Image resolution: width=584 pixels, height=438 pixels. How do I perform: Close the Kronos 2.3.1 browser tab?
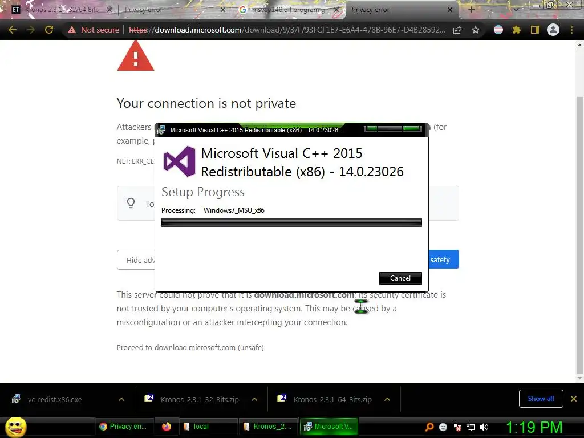[x=109, y=10]
